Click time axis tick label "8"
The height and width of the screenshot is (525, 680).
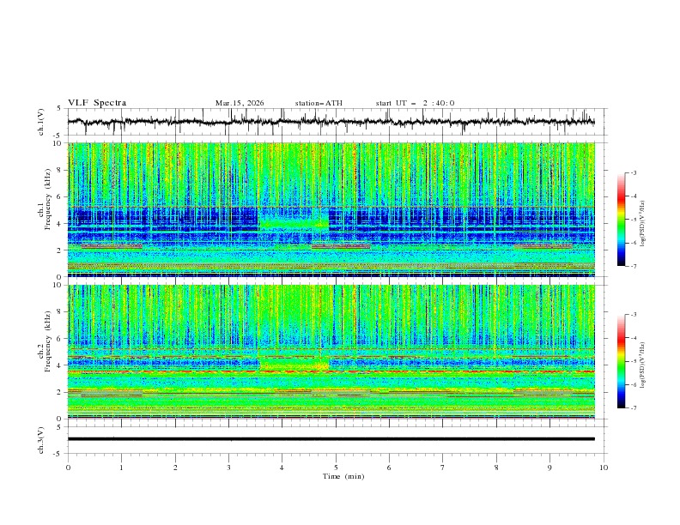click(496, 468)
